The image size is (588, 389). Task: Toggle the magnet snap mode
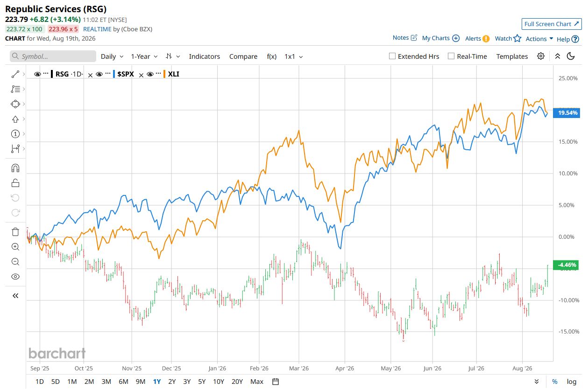pos(15,168)
